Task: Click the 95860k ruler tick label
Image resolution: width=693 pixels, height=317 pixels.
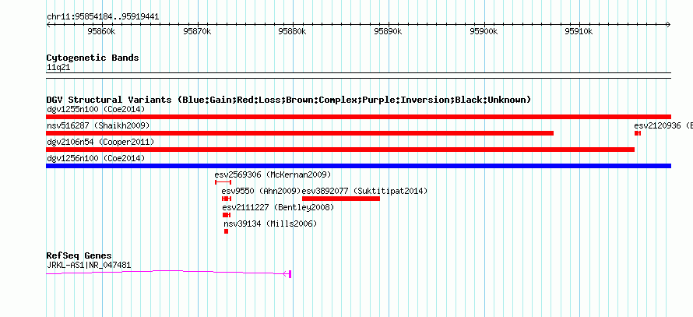Action: click(102, 31)
